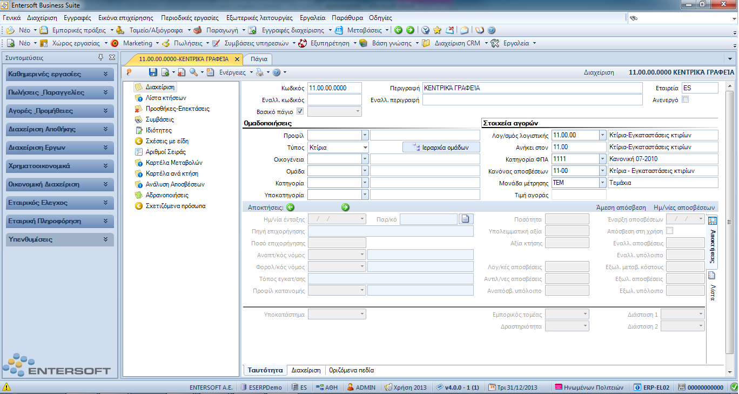
Task: Toggle the Ανενεργό checkbox
Action: click(x=686, y=99)
